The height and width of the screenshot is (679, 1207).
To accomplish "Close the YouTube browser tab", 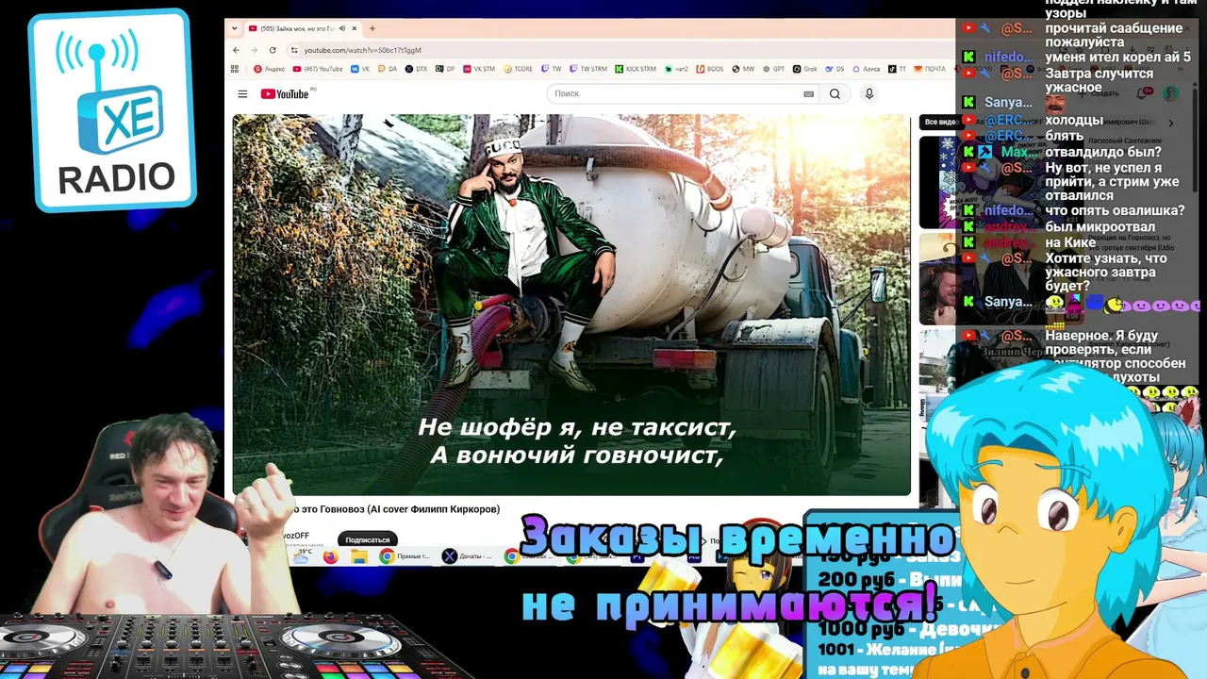I will (355, 28).
